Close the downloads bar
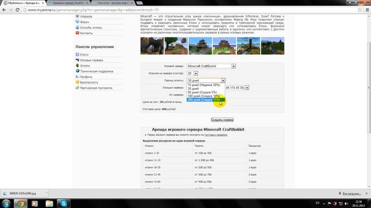This screenshot has height=208, width=371. click(367, 194)
